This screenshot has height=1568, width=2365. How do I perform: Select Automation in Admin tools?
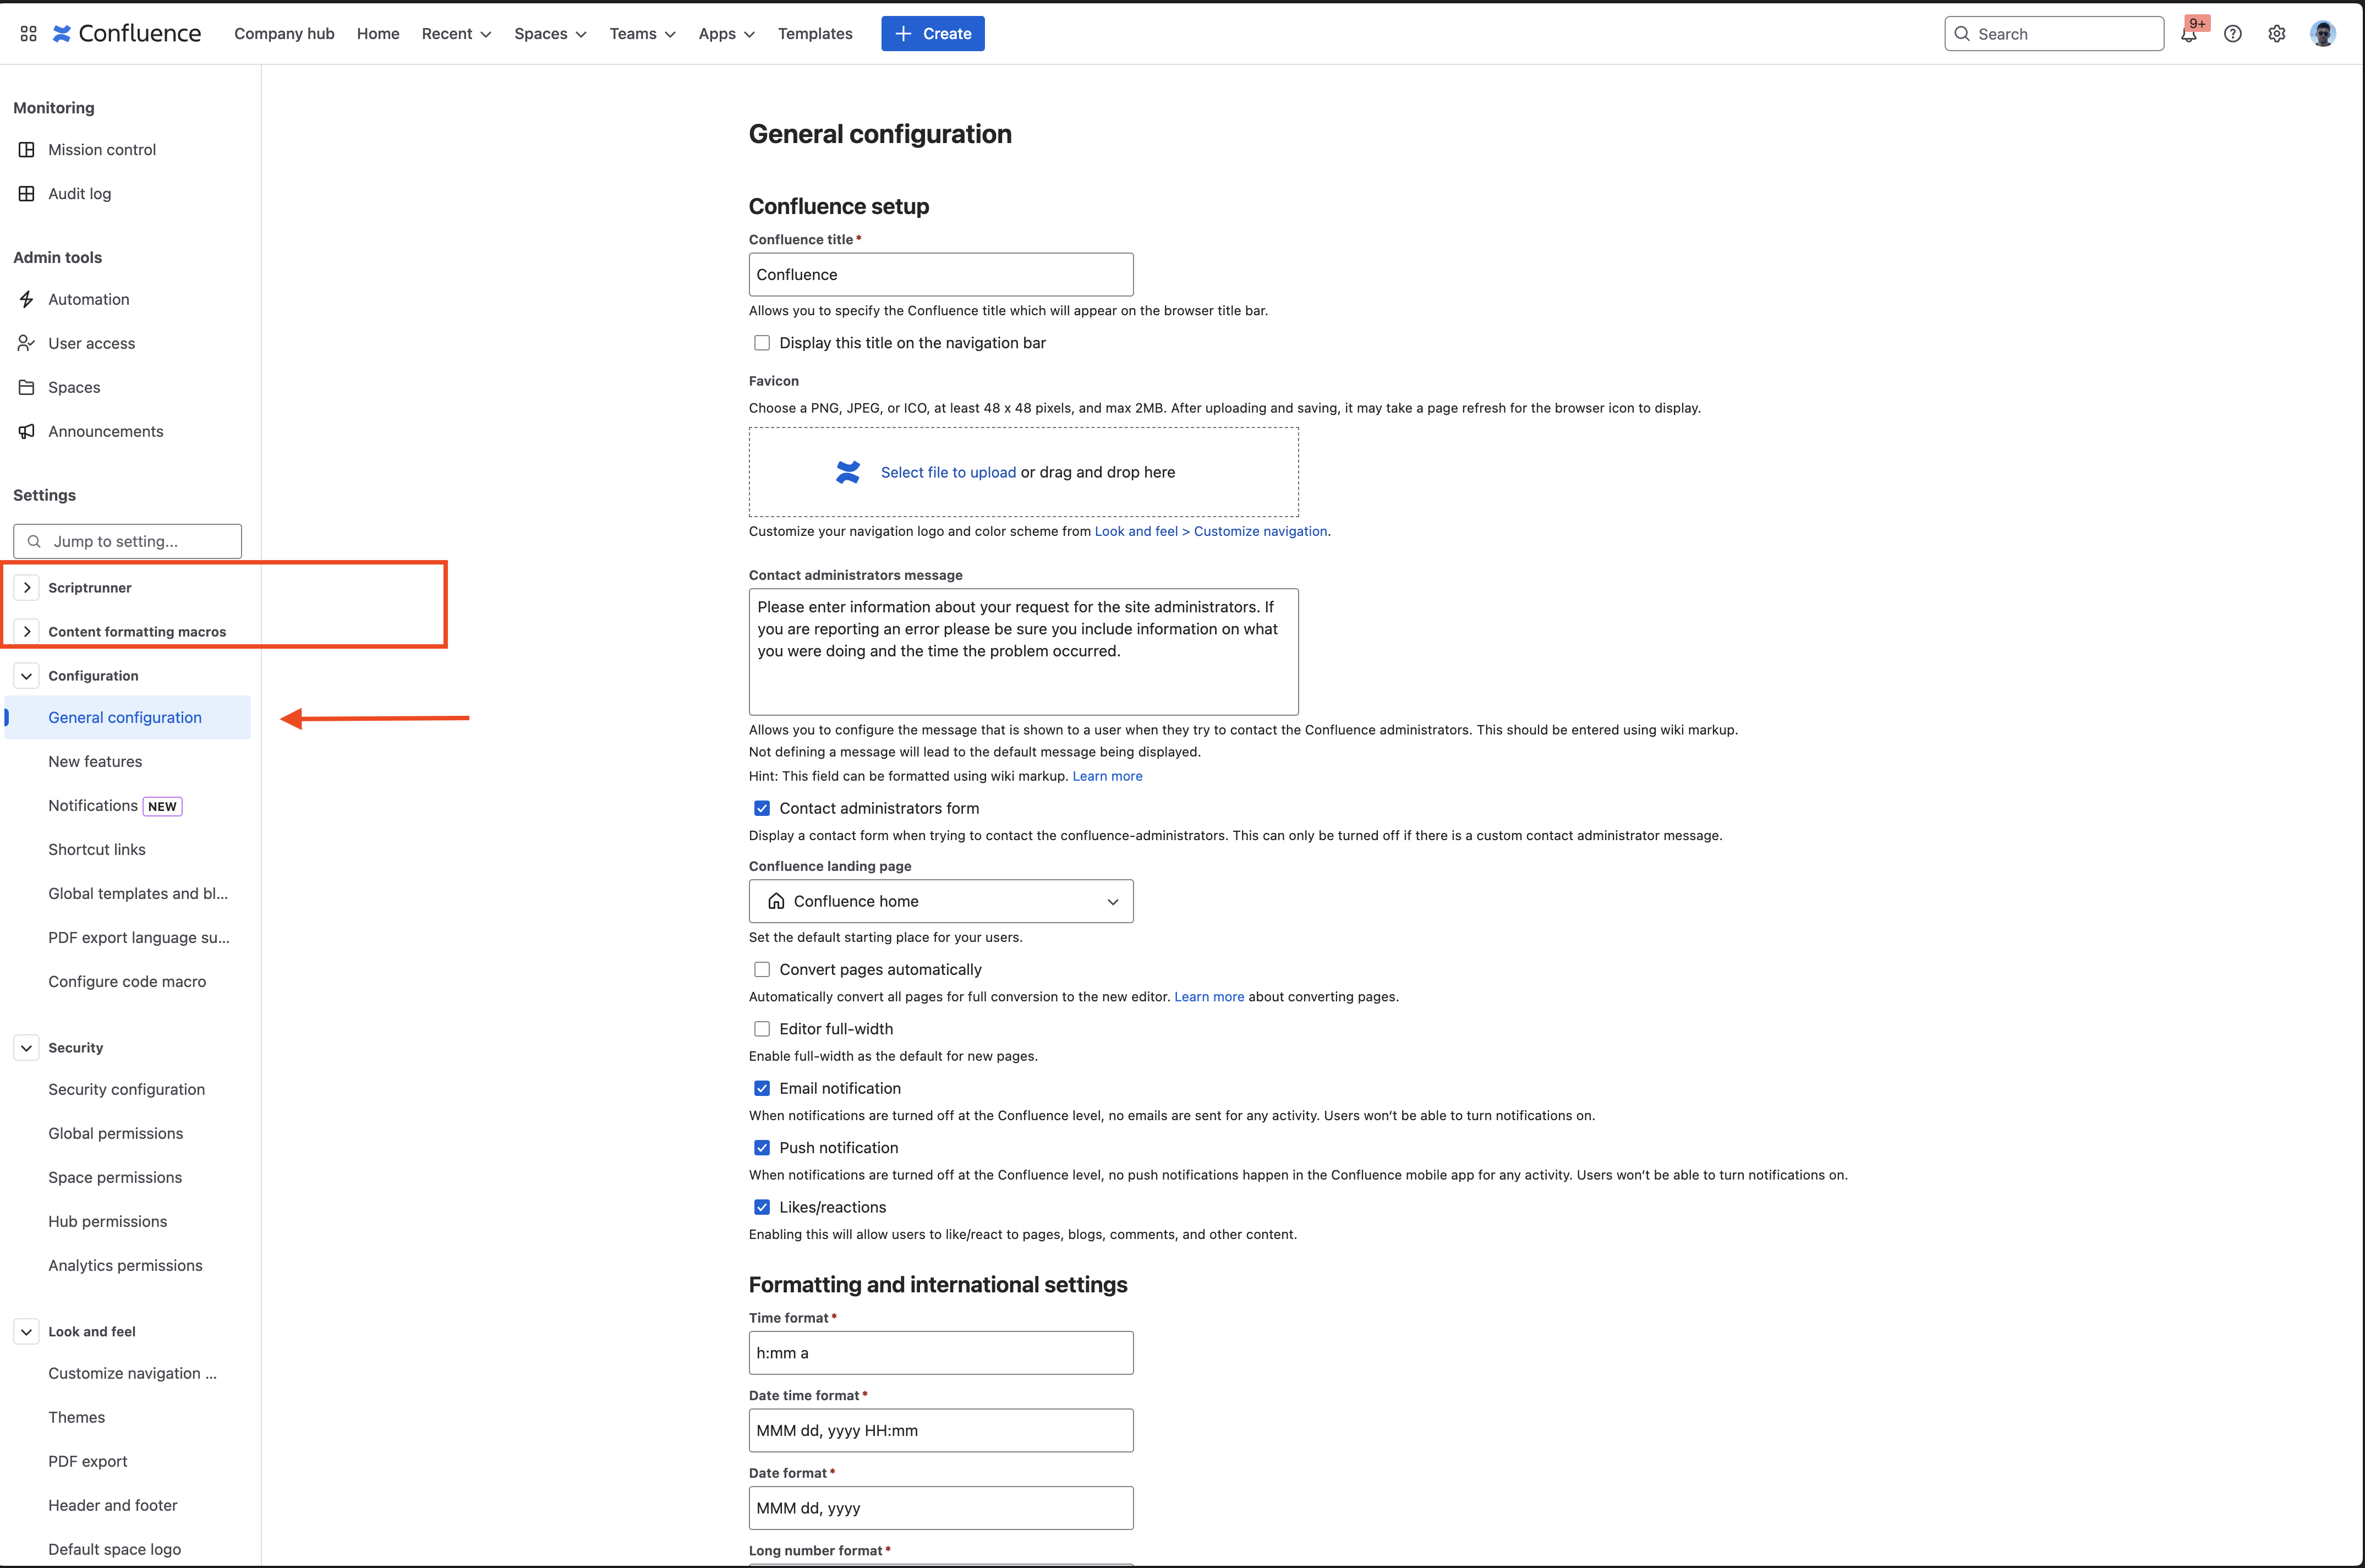tap(89, 298)
